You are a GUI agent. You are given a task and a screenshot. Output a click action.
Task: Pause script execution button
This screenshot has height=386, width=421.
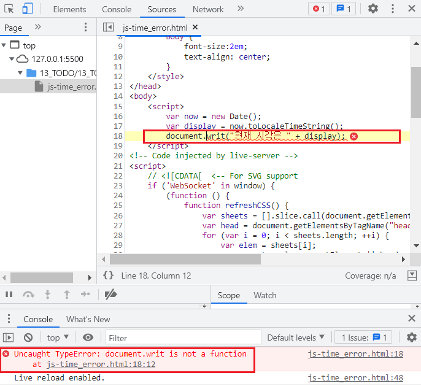[x=9, y=295]
